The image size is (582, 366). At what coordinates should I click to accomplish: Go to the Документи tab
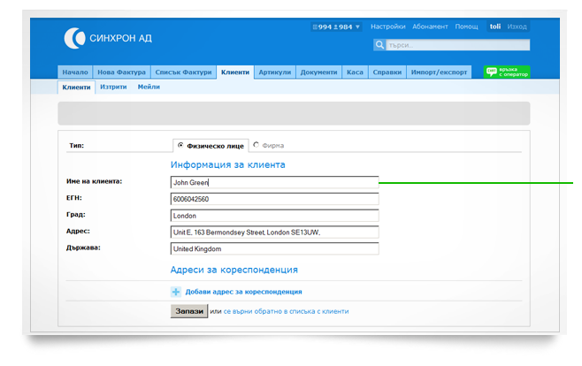tap(318, 72)
